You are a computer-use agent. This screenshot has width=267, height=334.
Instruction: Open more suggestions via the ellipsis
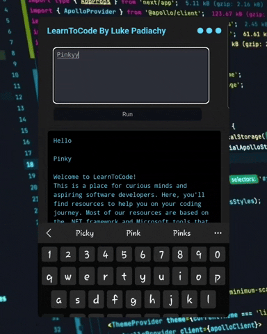(218, 233)
